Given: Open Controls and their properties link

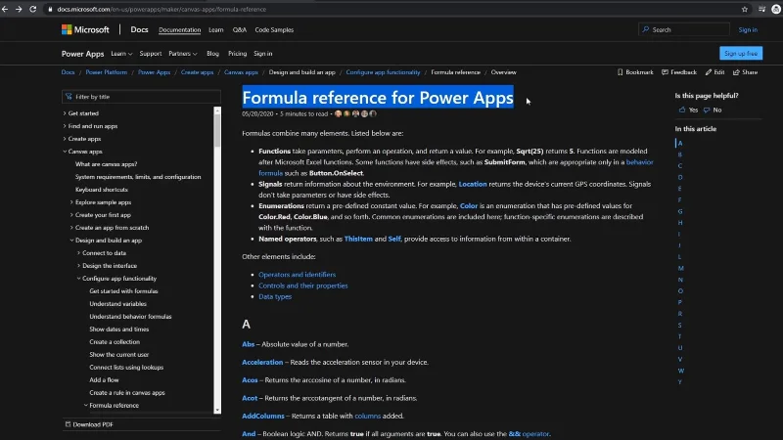Looking at the screenshot, I should click(303, 286).
